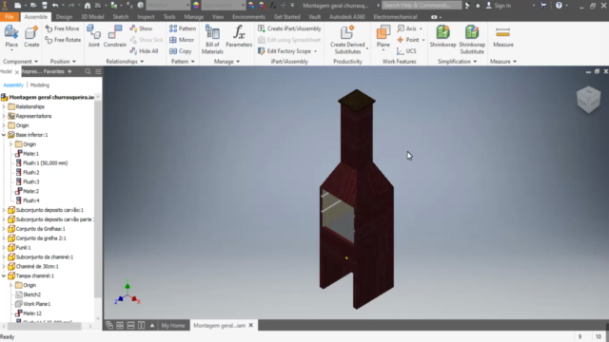This screenshot has height=342, width=609.
Task: Click the Copy components tool
Action: tap(181, 50)
